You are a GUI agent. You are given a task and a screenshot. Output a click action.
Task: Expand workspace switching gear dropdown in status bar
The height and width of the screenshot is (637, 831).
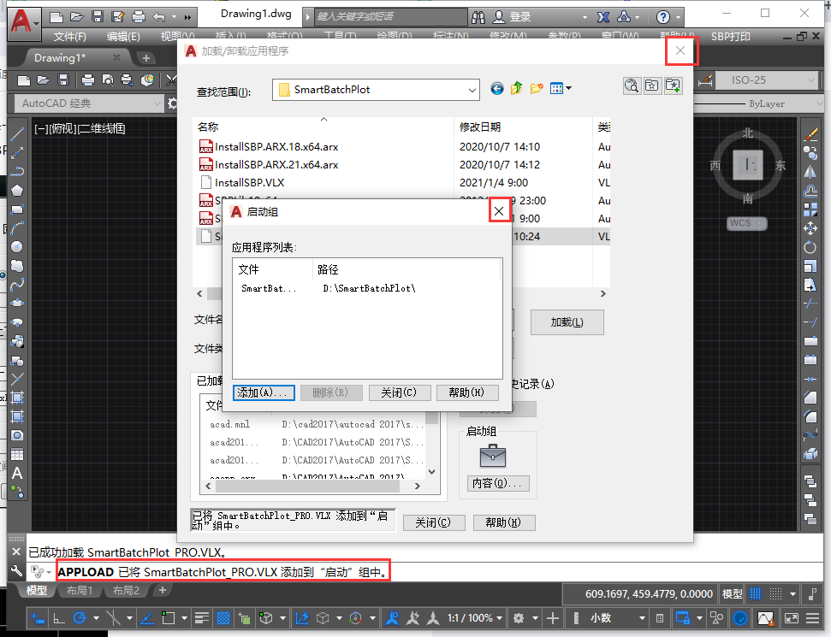point(535,618)
